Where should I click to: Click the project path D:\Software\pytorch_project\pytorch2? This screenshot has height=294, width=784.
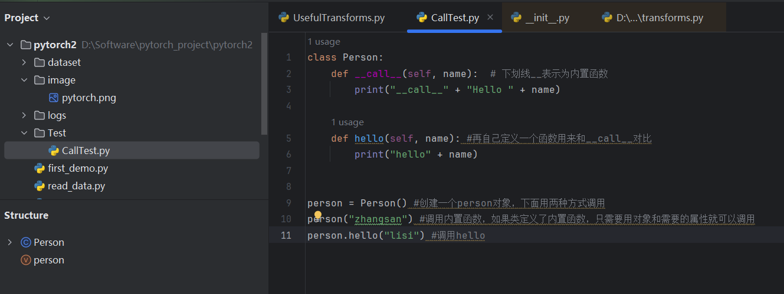167,45
